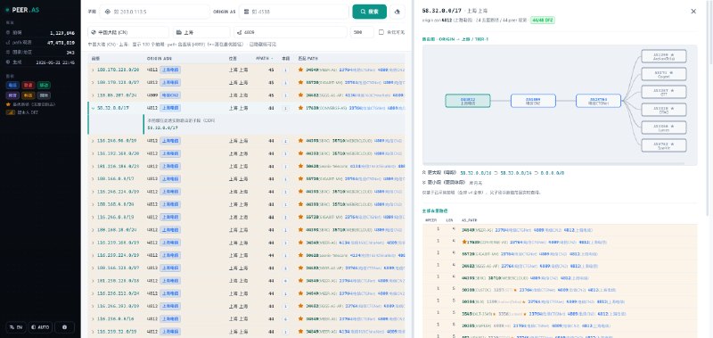
Task: Click the orange 科技 legend tag
Action: coord(29,95)
